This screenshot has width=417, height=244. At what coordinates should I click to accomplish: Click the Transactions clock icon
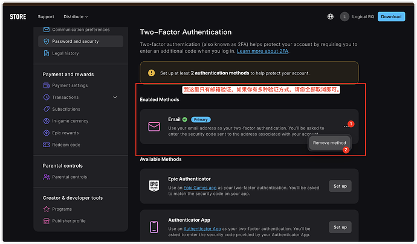[x=47, y=97]
